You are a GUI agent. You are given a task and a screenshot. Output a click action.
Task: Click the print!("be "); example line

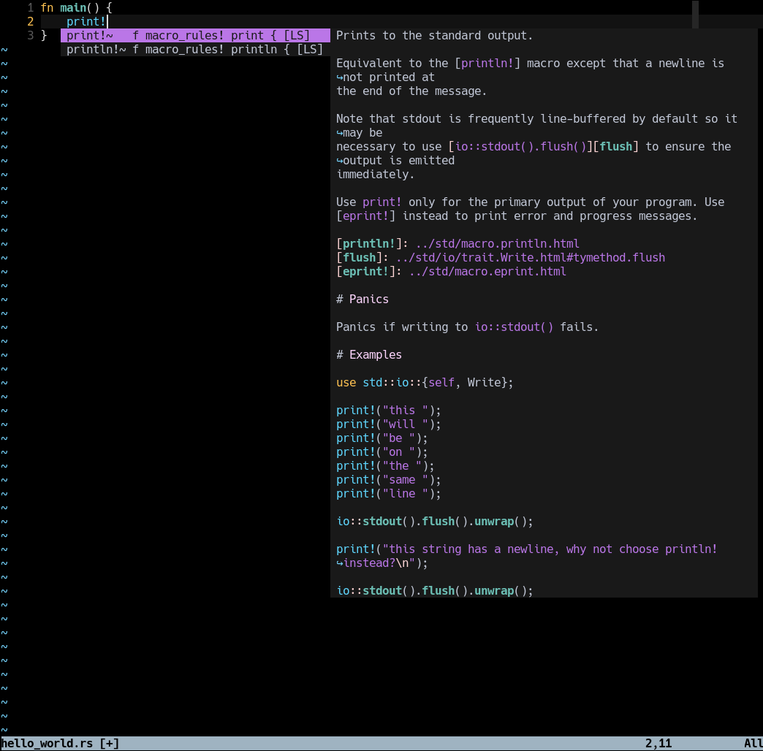382,438
